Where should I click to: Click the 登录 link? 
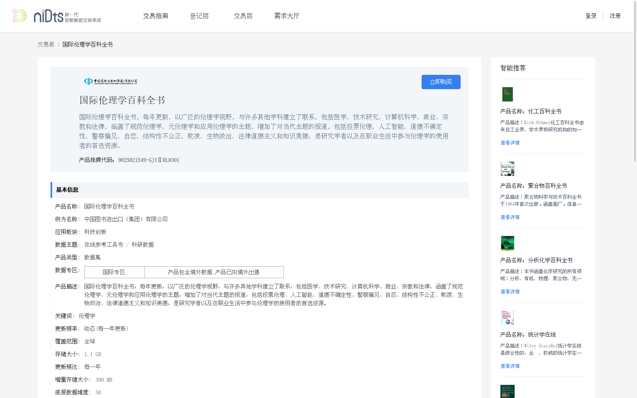[591, 16]
